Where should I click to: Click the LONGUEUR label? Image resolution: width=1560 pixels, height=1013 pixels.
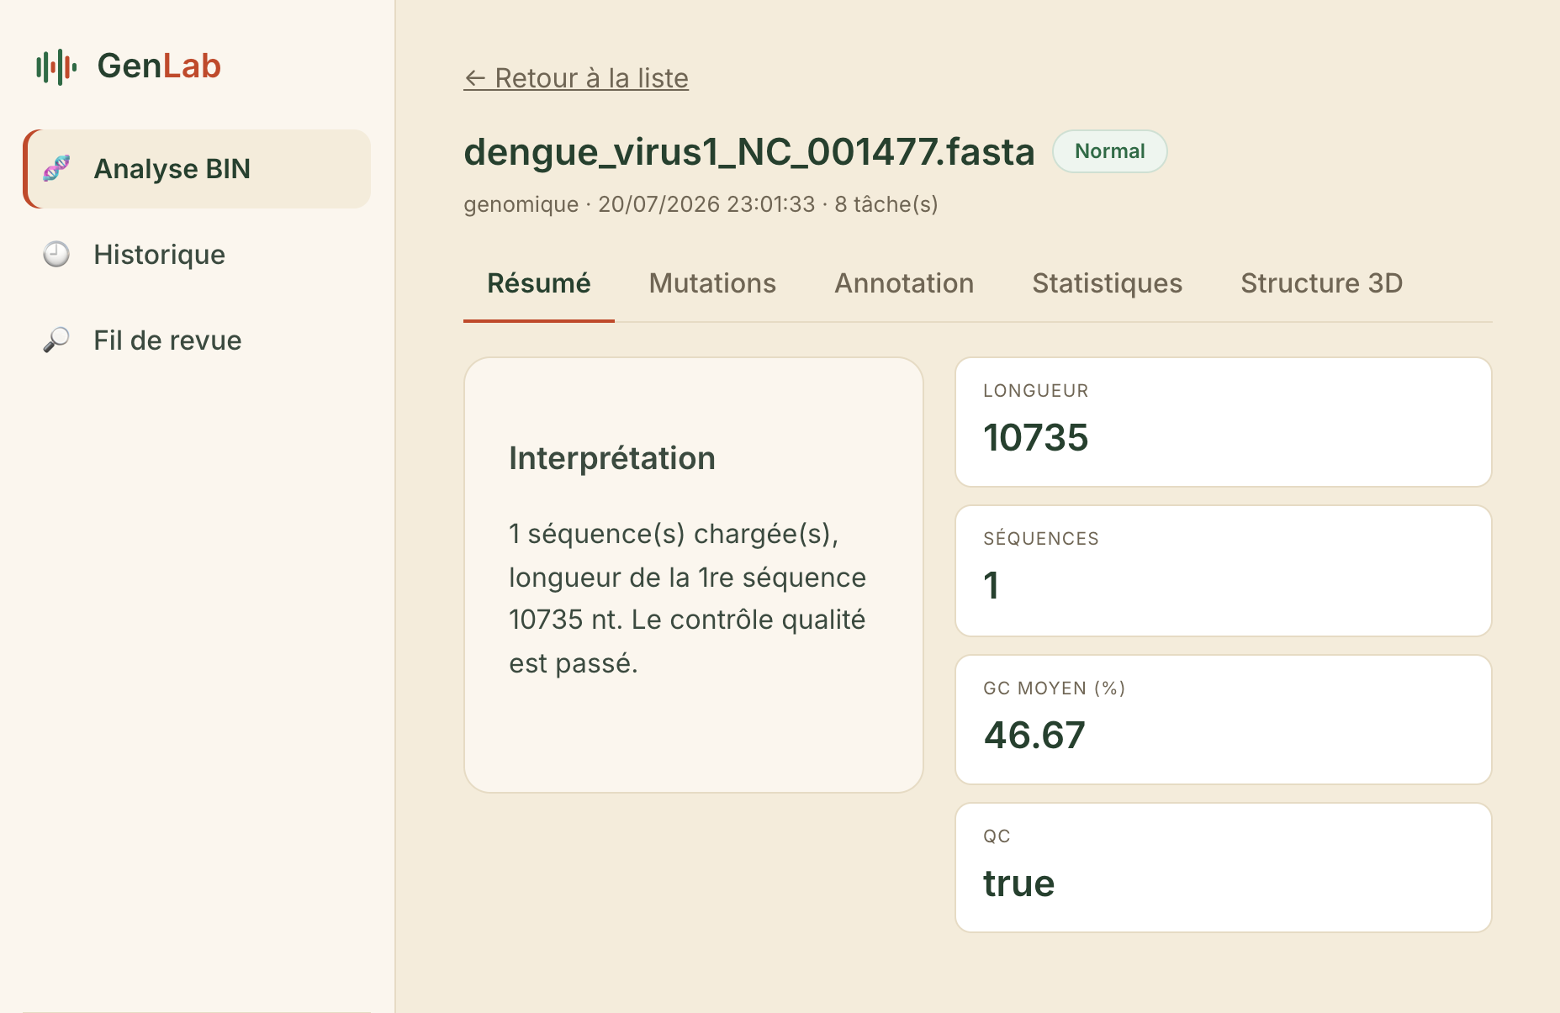pos(1036,391)
